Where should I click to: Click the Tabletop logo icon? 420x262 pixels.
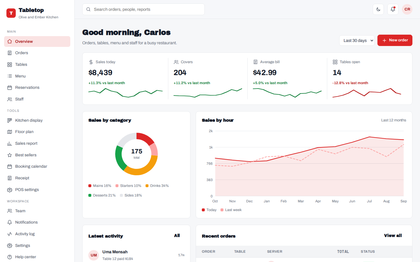click(11, 13)
